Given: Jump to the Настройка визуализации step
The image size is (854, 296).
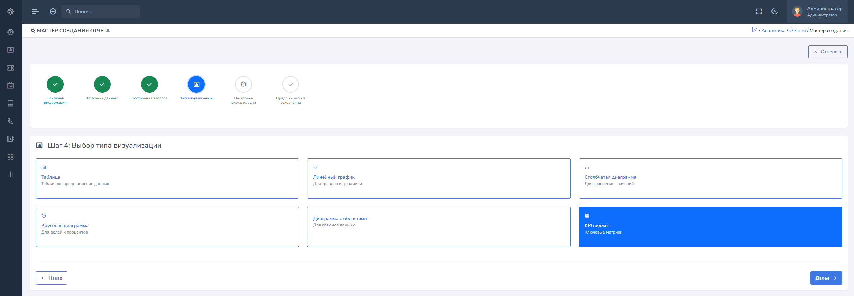Looking at the screenshot, I should (243, 84).
